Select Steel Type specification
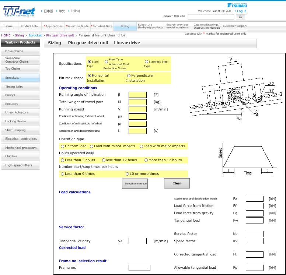This screenshot has height=275, width=286. (89, 62)
